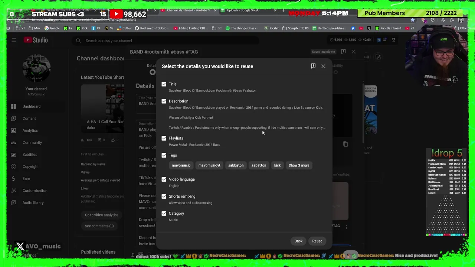
Task: Open the Misc bookmark folder
Action: (34, 28)
